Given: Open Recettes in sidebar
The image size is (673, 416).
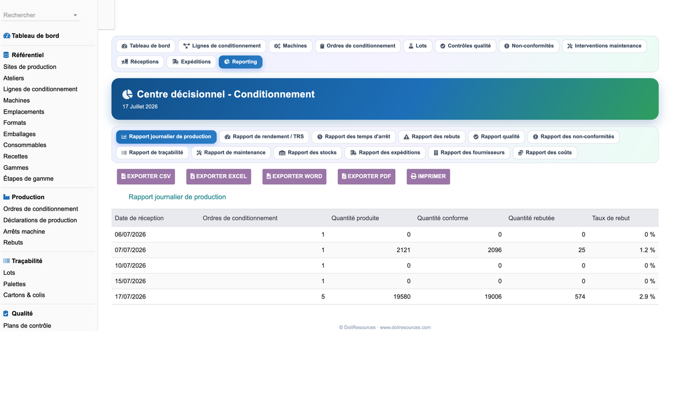Looking at the screenshot, I should [16, 156].
